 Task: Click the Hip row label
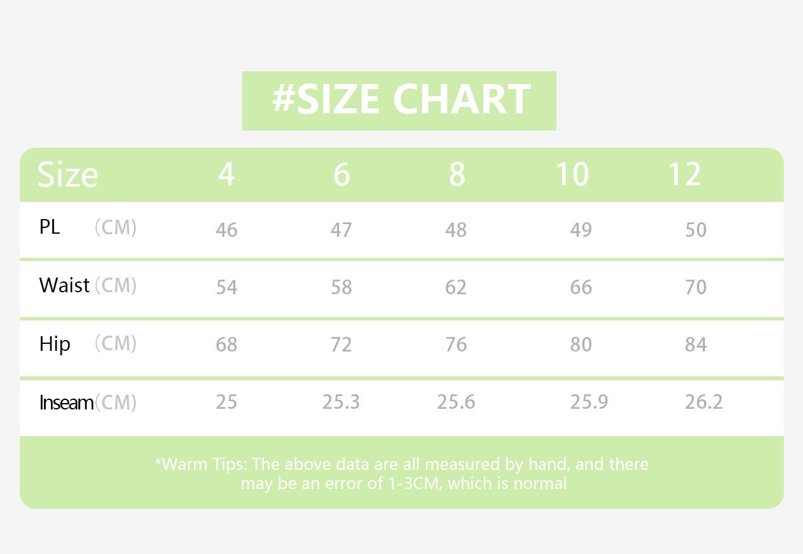[x=55, y=344]
